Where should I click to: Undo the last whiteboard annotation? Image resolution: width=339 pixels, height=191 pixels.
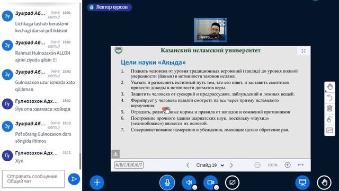[329, 98]
